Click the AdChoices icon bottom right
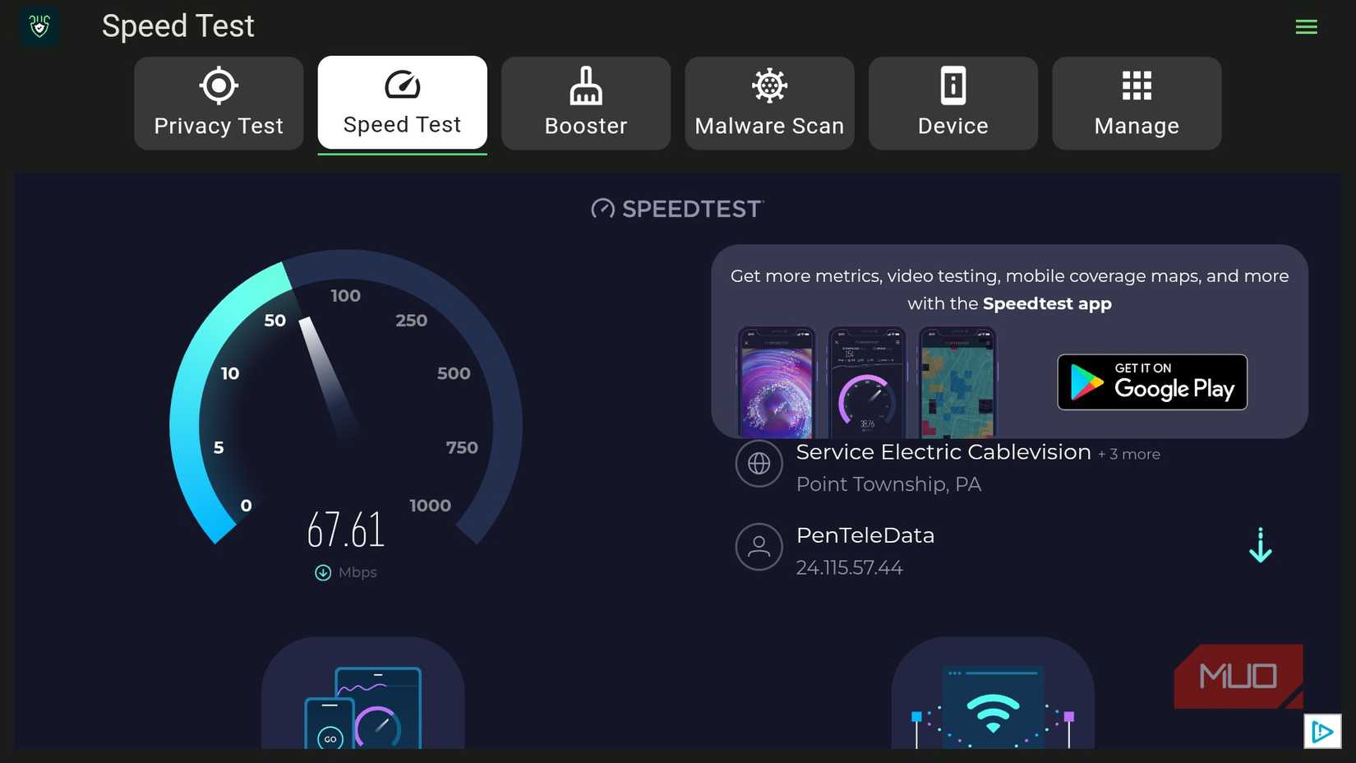Viewport: 1356px width, 763px height. [x=1322, y=731]
